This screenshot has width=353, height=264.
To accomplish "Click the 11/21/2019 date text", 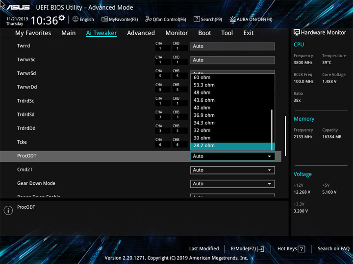I will 17,19.
